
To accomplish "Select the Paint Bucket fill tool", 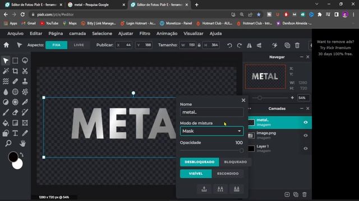I will [x=6, y=123].
